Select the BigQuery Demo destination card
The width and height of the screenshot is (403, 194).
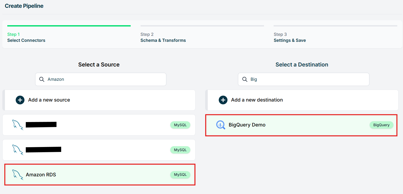click(301, 125)
